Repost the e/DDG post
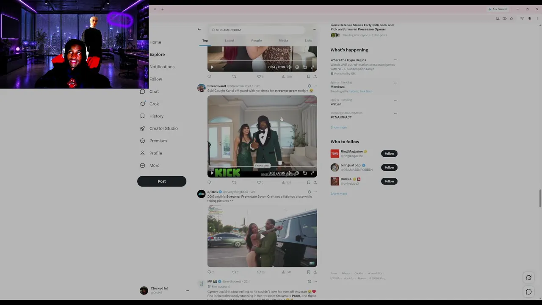This screenshot has height=305, width=542. tap(234, 272)
